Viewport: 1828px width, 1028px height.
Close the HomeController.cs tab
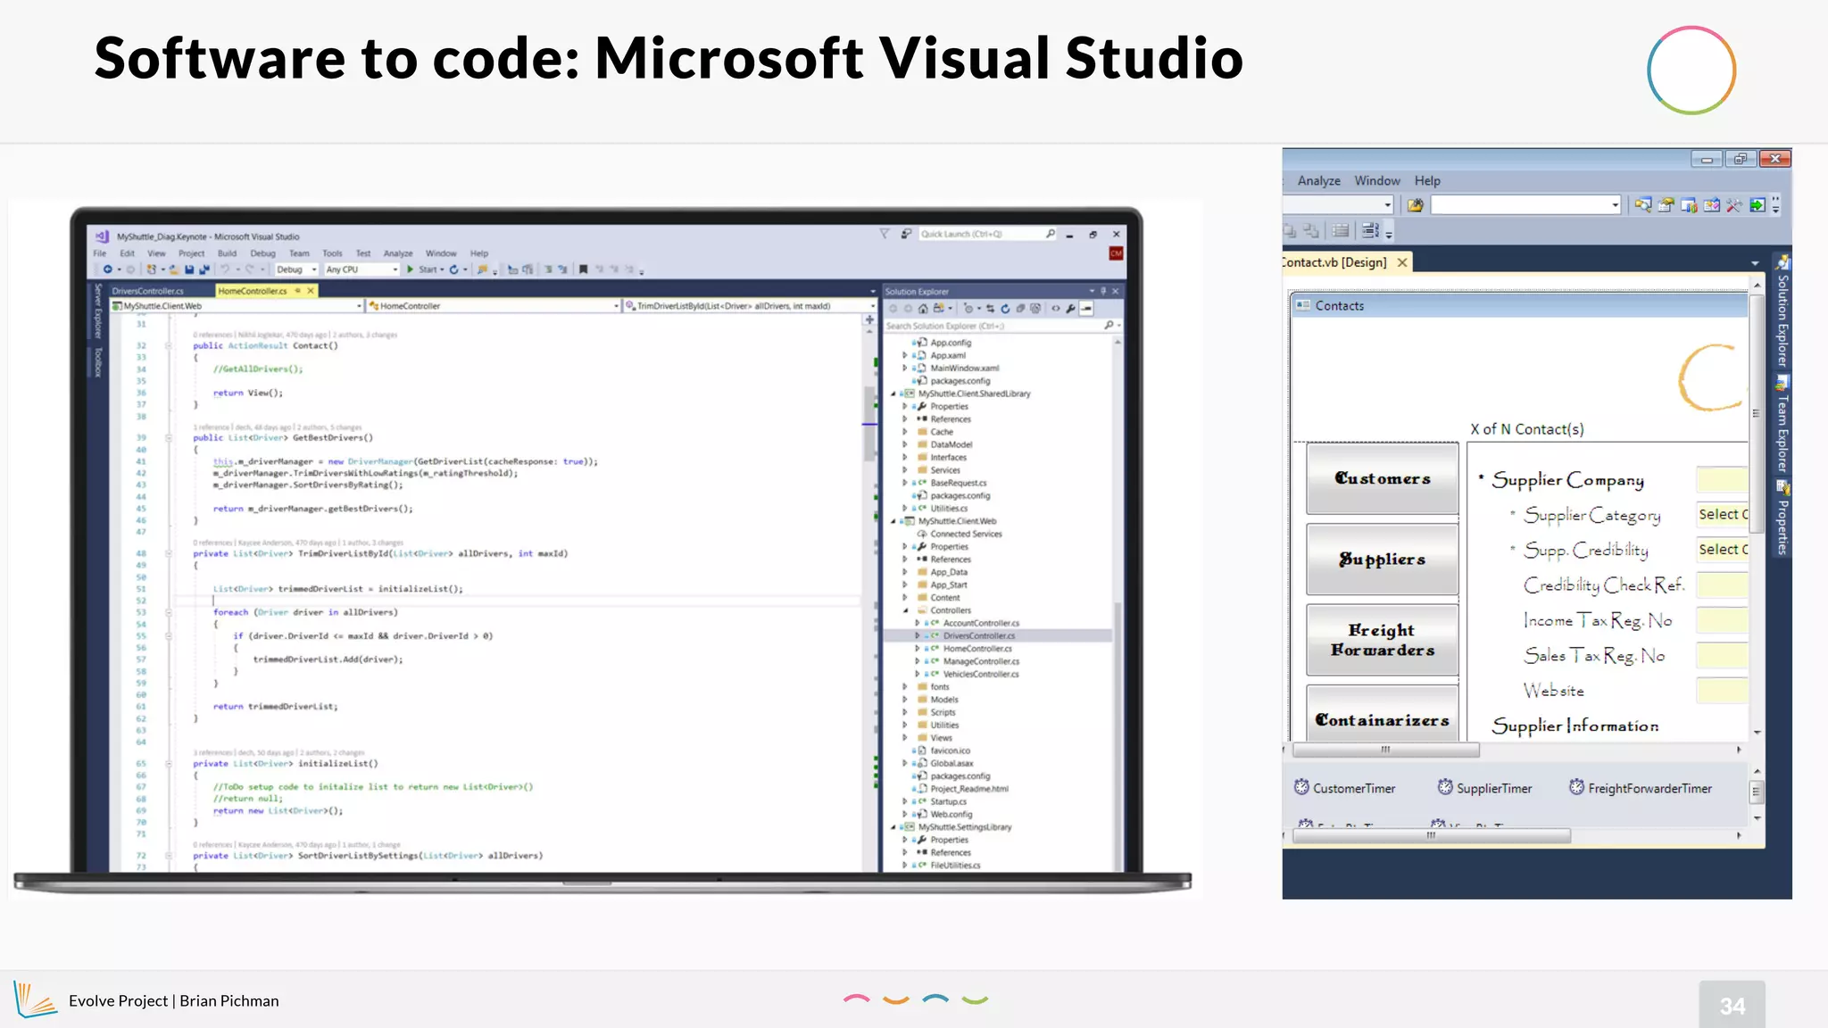click(x=311, y=291)
